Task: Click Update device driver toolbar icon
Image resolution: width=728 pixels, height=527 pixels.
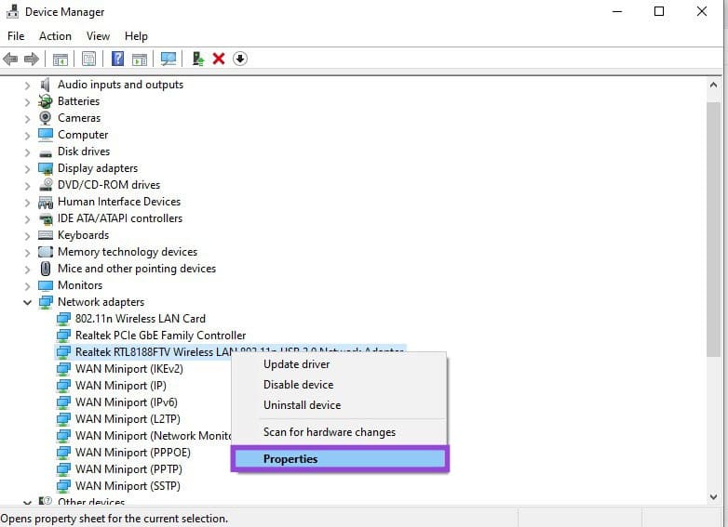Action: [198, 59]
